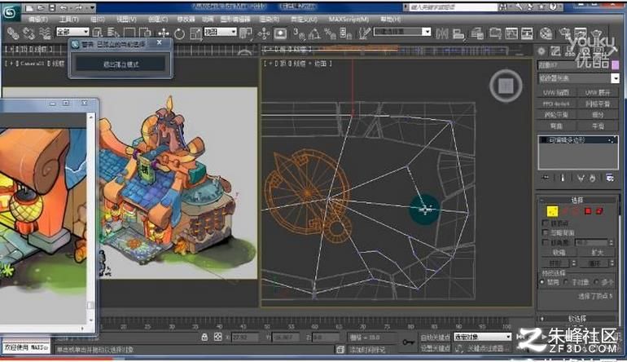Click the 扩大 selection button
627x362 pixels.
[x=598, y=252]
